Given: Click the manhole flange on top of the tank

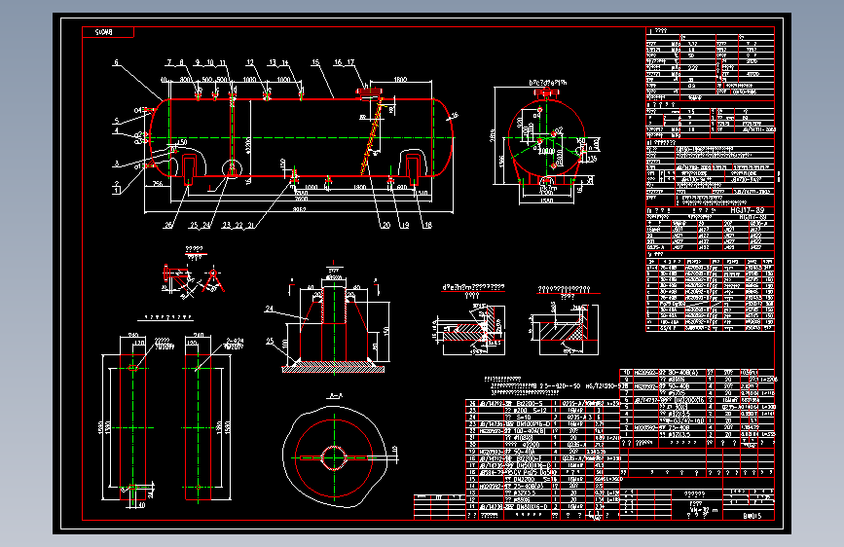Looking at the screenshot, I should 370,93.
